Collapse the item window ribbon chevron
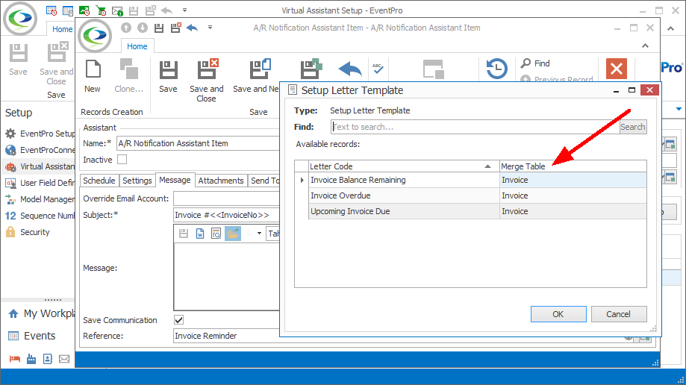 [x=645, y=46]
